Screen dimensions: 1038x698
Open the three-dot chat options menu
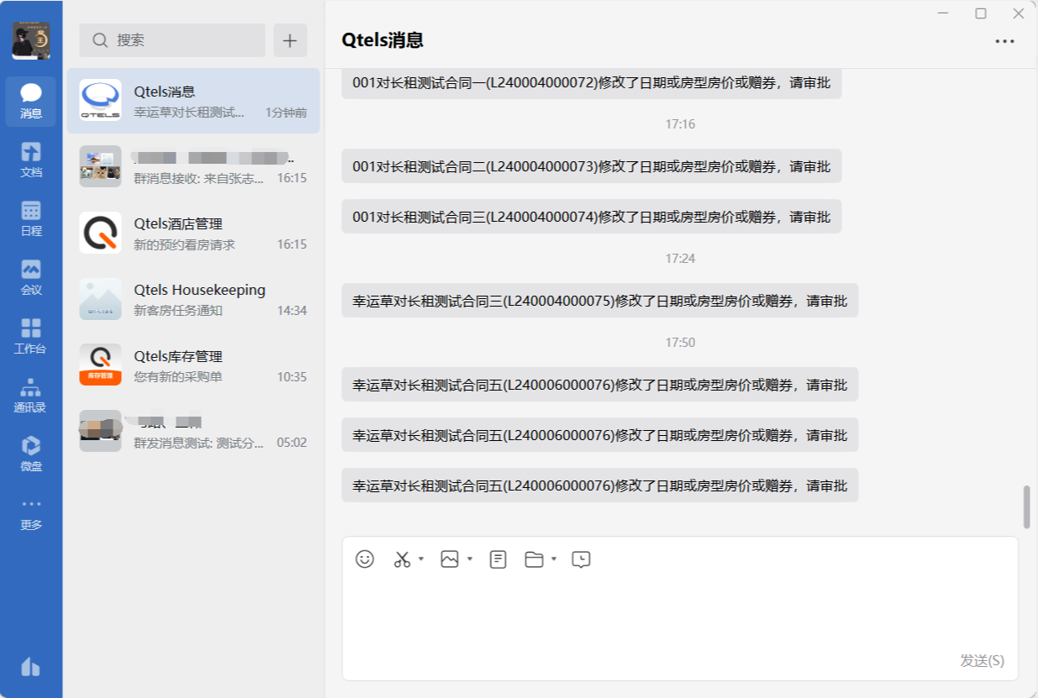pos(1004,41)
